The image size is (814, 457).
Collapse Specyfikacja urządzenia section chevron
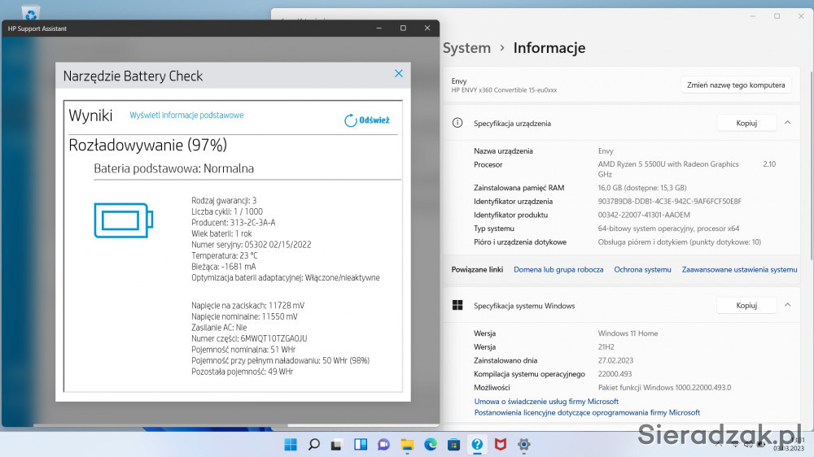click(787, 123)
